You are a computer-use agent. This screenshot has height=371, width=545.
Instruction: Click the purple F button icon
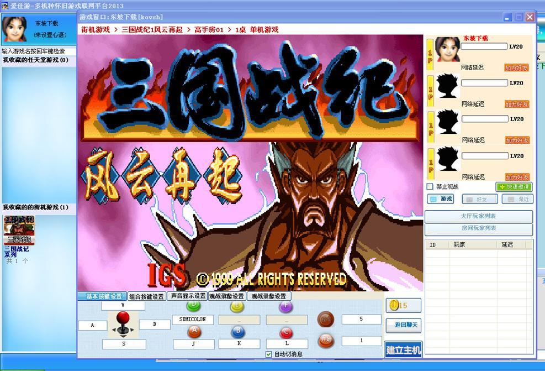coord(286,307)
